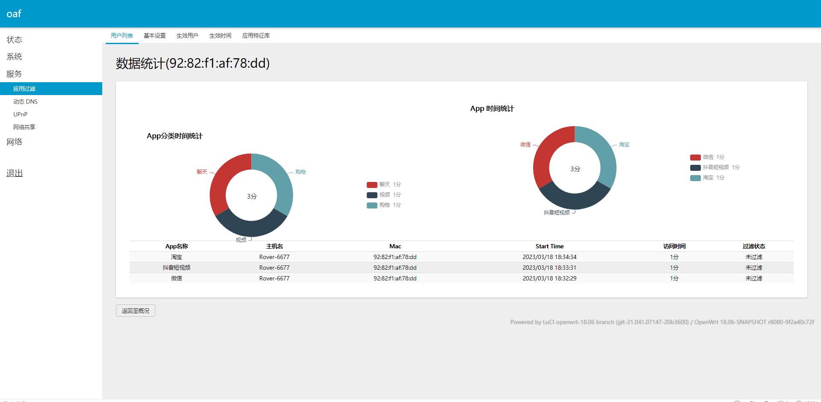
Task: Expand the 系统 sidebar menu
Action: pos(14,57)
